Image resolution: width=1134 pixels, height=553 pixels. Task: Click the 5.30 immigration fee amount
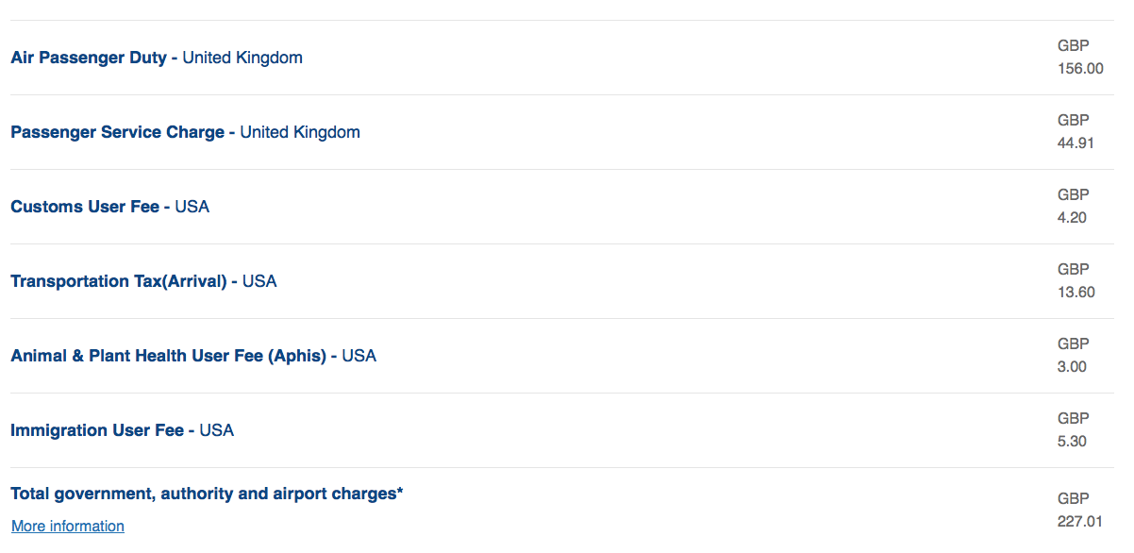click(x=1072, y=442)
